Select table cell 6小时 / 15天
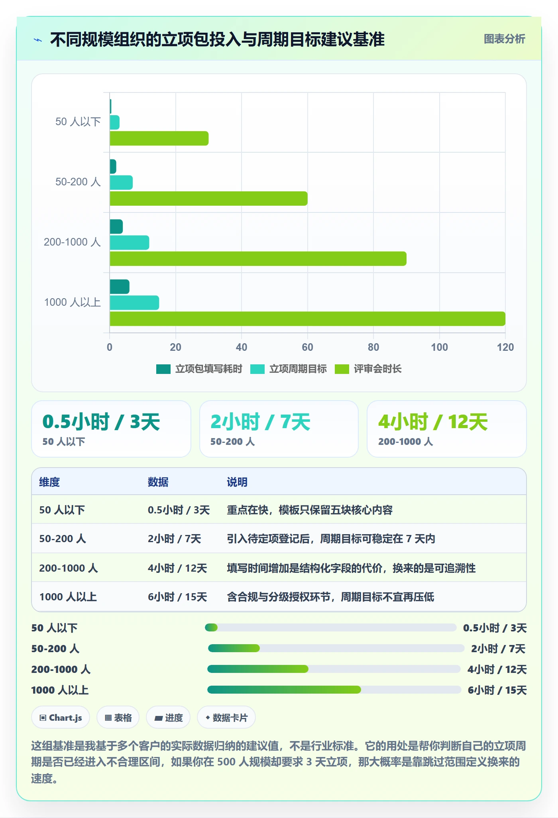Viewport: 558px width, 818px height. click(x=177, y=597)
